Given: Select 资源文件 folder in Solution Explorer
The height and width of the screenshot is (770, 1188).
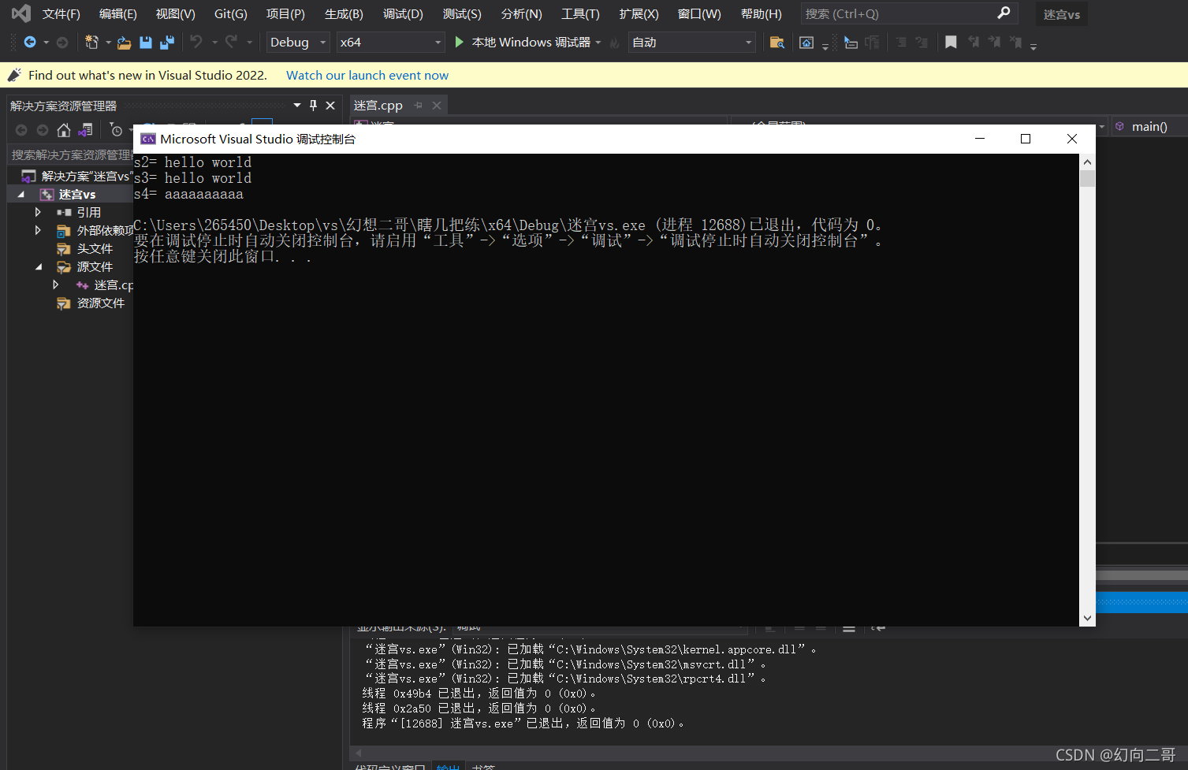Looking at the screenshot, I should (x=101, y=303).
